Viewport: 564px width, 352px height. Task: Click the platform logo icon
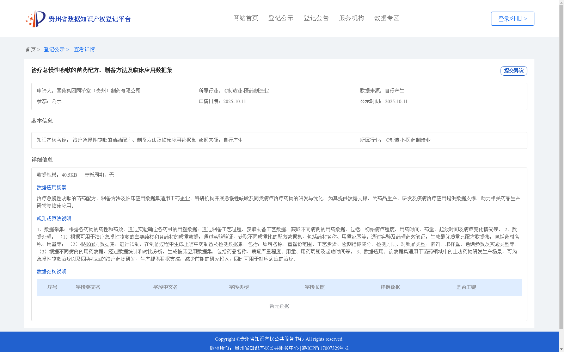tap(36, 19)
